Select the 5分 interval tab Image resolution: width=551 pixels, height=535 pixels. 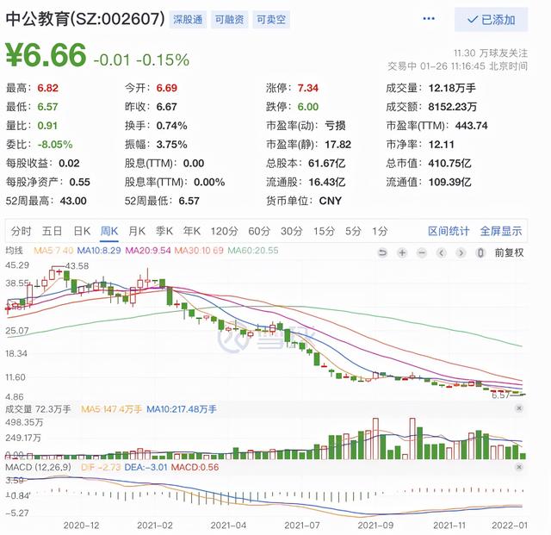(x=353, y=231)
